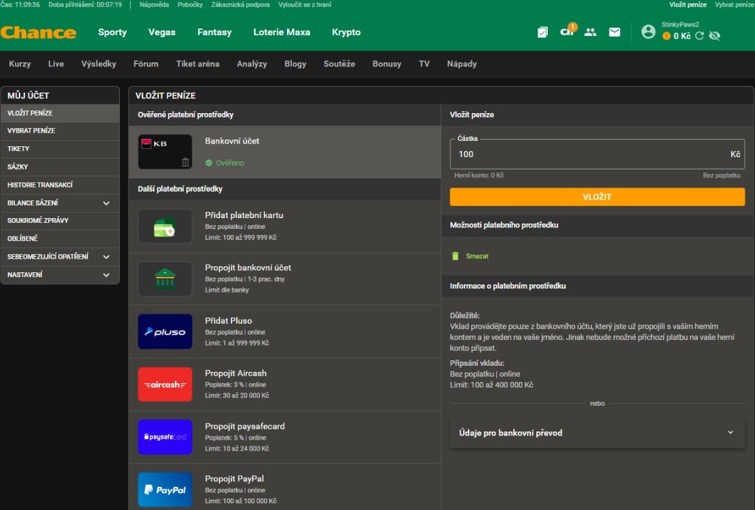Click Vybrat peníze link in top bar
This screenshot has width=755, height=510.
[x=735, y=4]
